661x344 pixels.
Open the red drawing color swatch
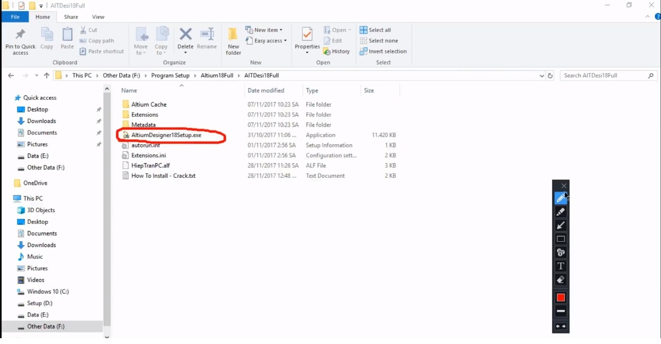point(561,297)
